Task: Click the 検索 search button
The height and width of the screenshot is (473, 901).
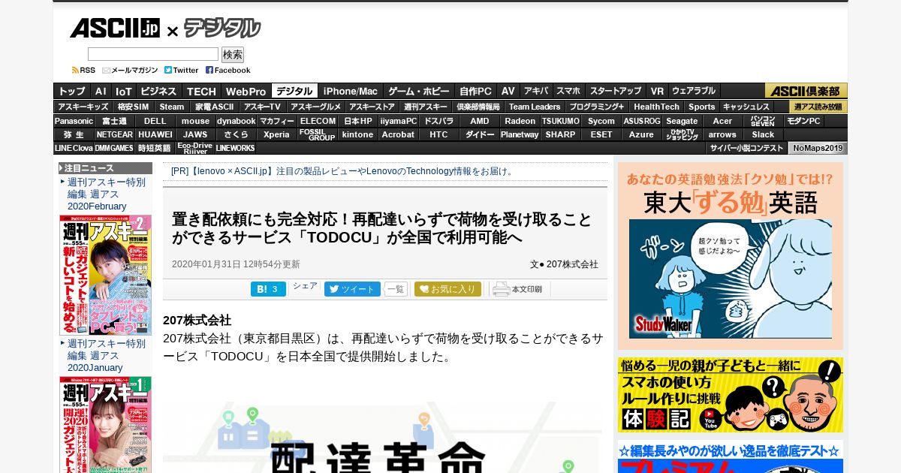Action: coord(233,55)
